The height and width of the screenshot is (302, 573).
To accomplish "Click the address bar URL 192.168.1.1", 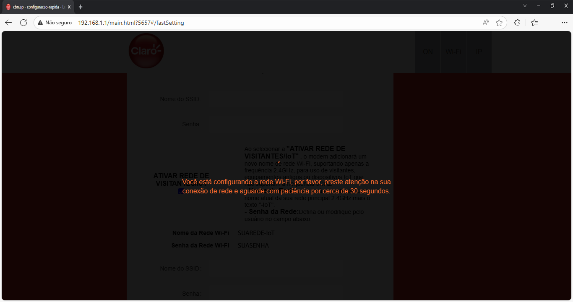I will point(131,23).
